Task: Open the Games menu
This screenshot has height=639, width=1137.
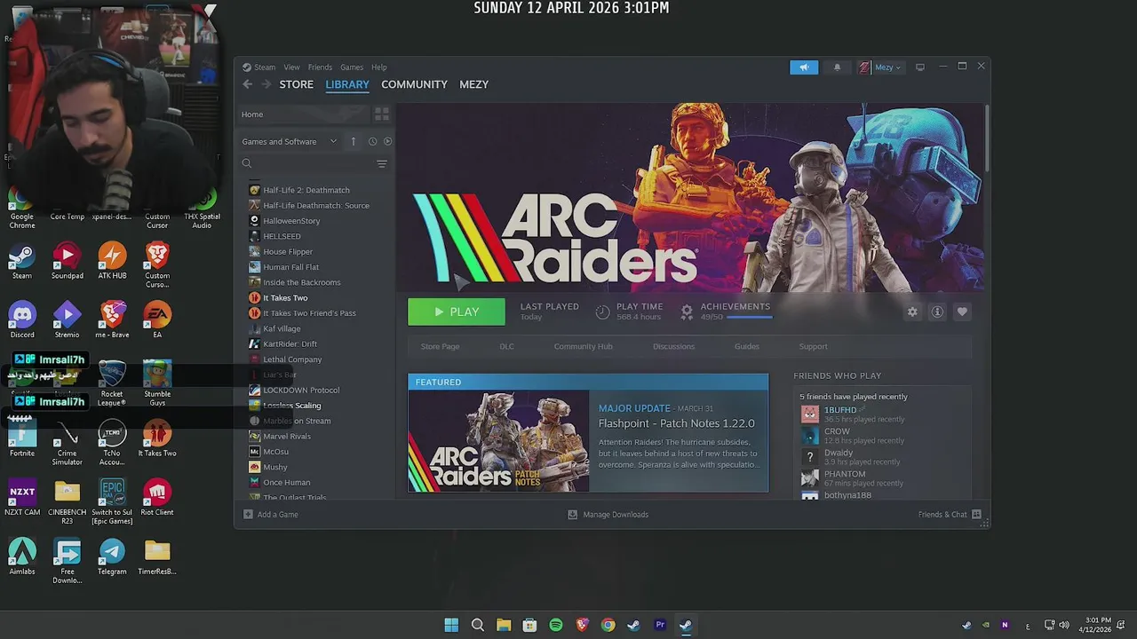Action: tap(352, 67)
